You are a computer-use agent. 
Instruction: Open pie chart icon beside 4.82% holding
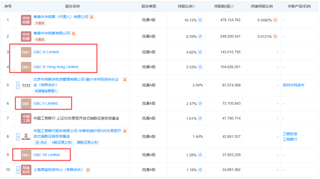coord(200,52)
